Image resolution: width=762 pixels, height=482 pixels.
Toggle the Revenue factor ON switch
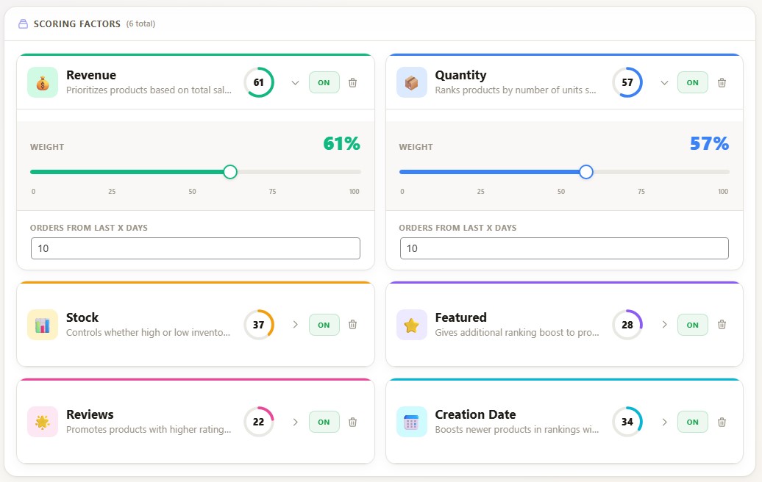pos(324,82)
